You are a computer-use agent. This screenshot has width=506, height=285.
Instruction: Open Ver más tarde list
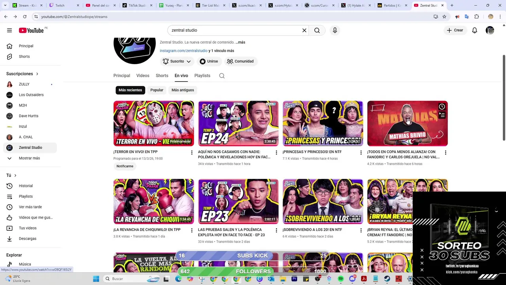[x=30, y=207]
